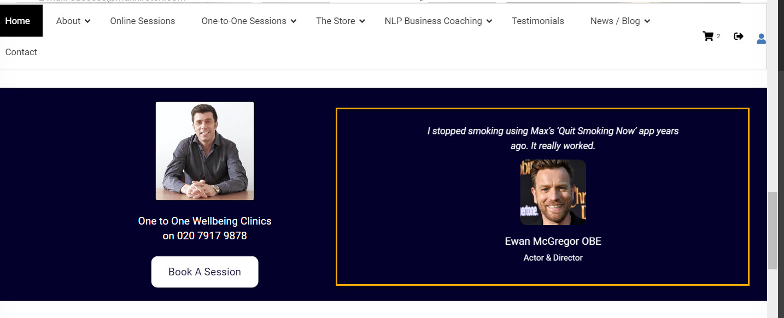This screenshot has height=318, width=784.
Task: Expand the About menu chevron
Action: click(x=88, y=21)
